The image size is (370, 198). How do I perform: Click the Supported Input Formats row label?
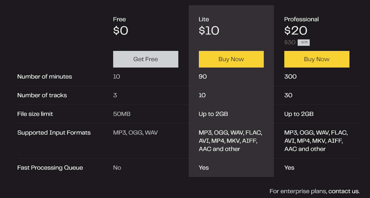(x=54, y=133)
